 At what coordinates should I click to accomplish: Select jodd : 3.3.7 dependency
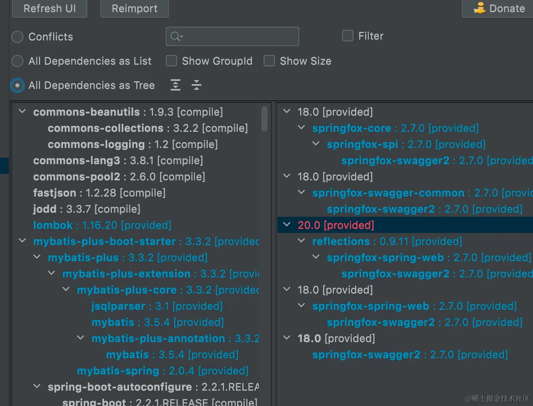(87, 209)
